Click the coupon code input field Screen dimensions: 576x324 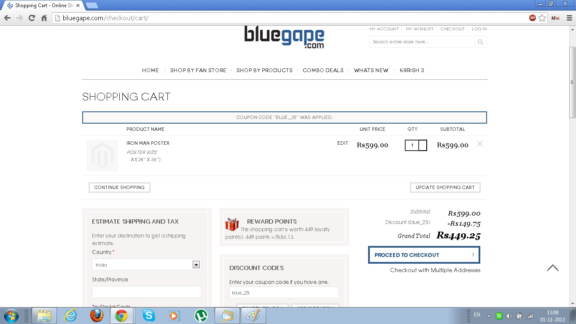(284, 292)
